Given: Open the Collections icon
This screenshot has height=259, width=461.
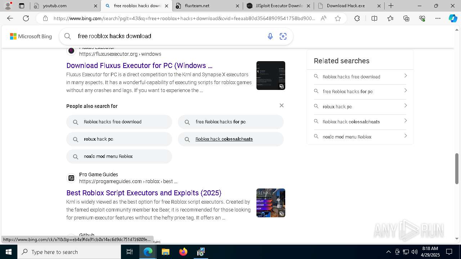Looking at the screenshot, I should (406, 18).
